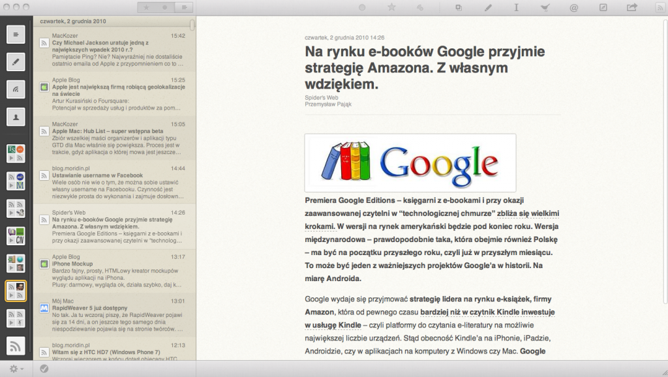Click the pencil note icon in article toolbar
The image size is (668, 377).
pyautogui.click(x=488, y=7)
